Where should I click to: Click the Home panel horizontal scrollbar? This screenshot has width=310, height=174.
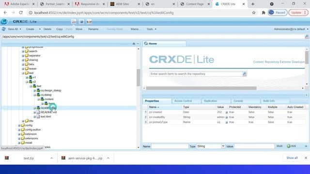[x=201, y=88]
